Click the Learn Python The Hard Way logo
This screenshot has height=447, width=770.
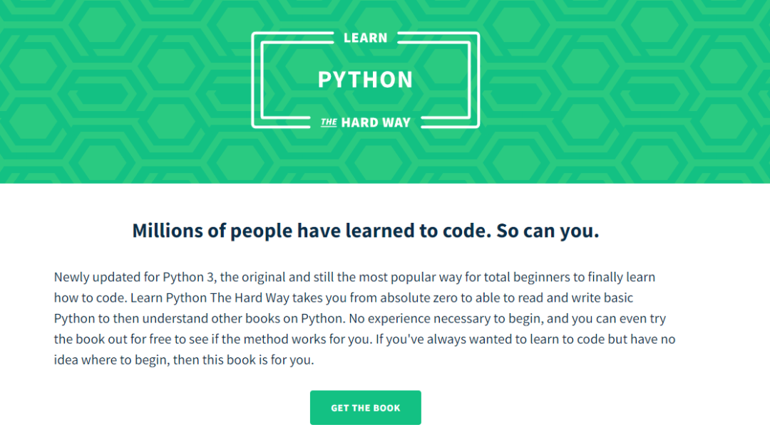(365, 80)
